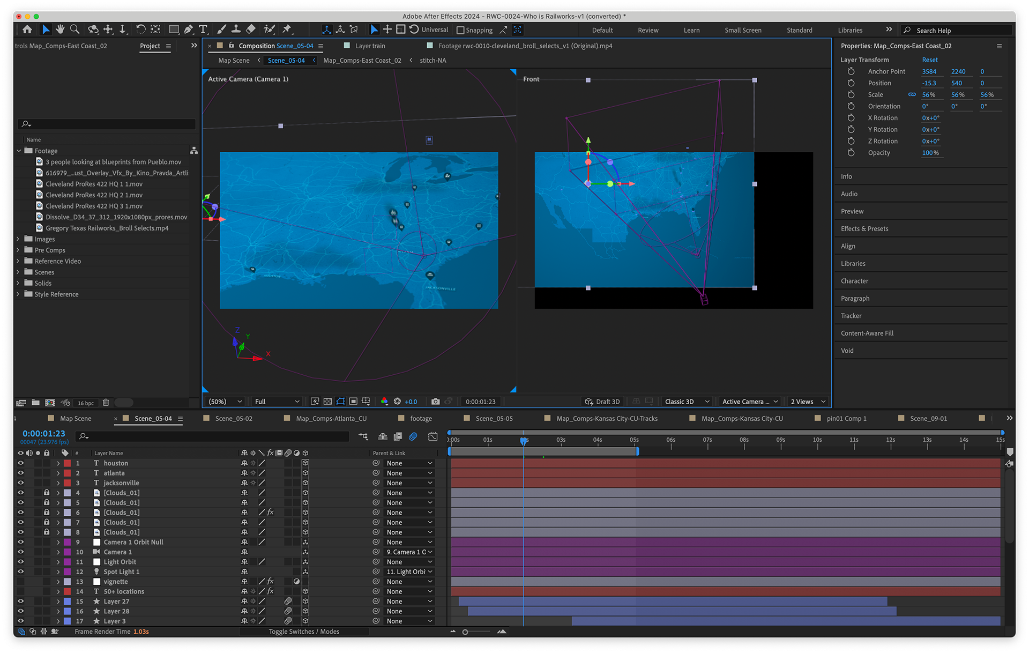Toggle Transparency Grid in viewer
Viewport: 1029px width, 653px height.
[x=327, y=402]
